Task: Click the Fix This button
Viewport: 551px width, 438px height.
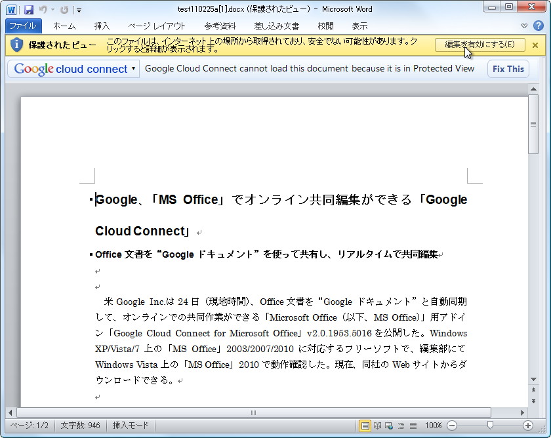Action: click(x=508, y=69)
